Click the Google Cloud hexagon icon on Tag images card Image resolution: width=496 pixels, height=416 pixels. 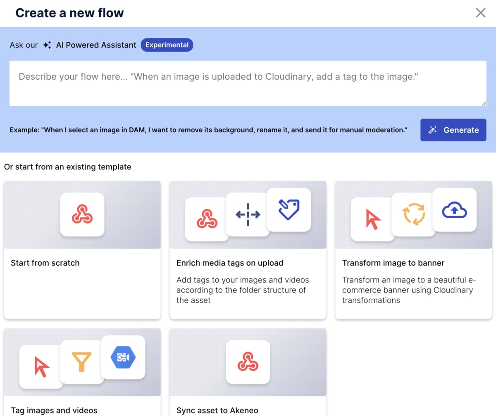pyautogui.click(x=123, y=358)
